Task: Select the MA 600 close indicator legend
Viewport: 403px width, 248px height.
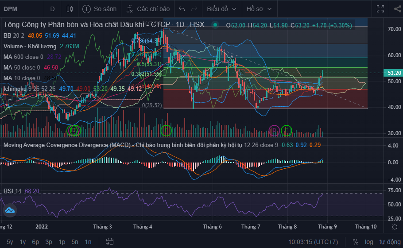Action: [x=23, y=57]
